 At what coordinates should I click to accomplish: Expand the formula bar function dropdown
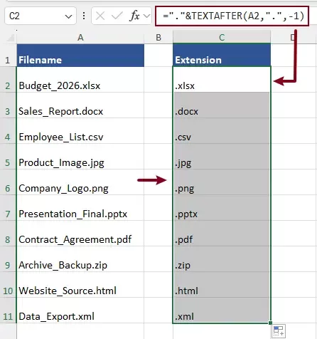tap(147, 16)
